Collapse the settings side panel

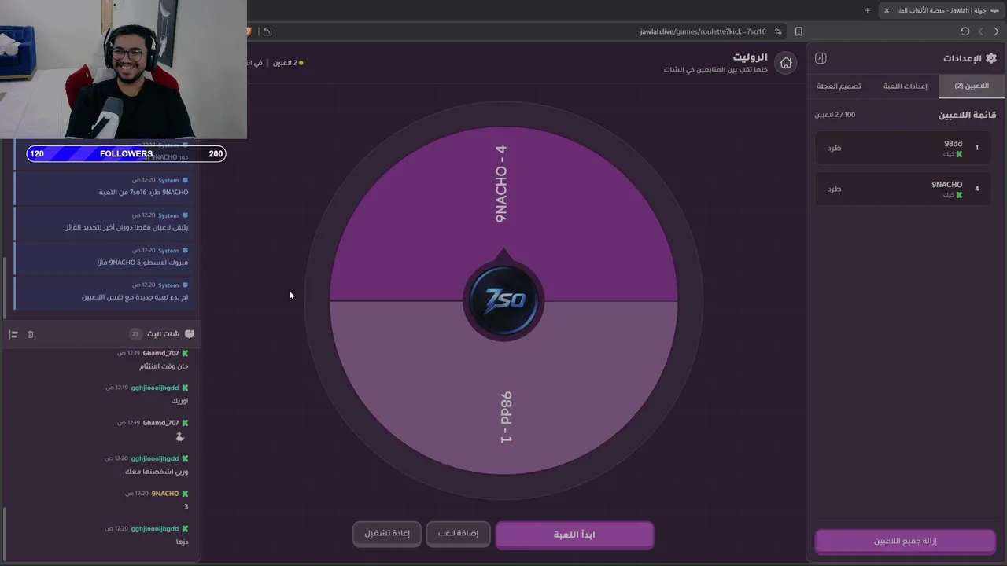[821, 58]
